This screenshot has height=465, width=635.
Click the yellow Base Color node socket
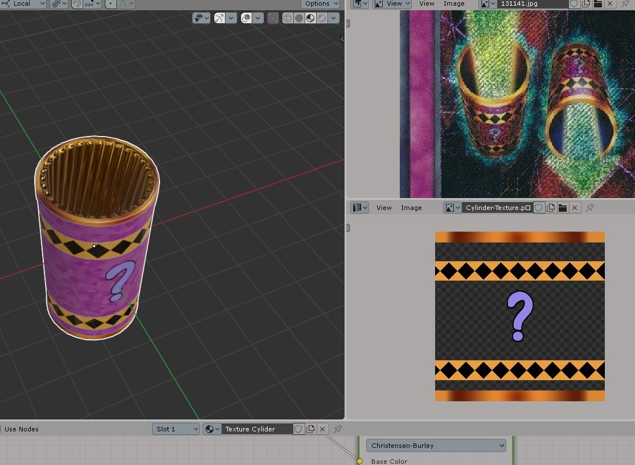tap(359, 462)
